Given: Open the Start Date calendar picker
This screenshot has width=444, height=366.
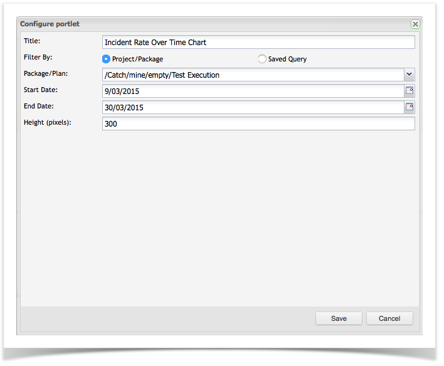Looking at the screenshot, I should 410,91.
